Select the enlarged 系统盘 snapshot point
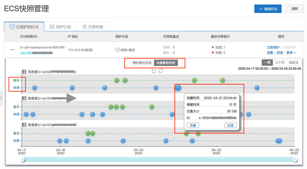Image resolution: width=307 pixels, height=169 pixels. (178, 88)
